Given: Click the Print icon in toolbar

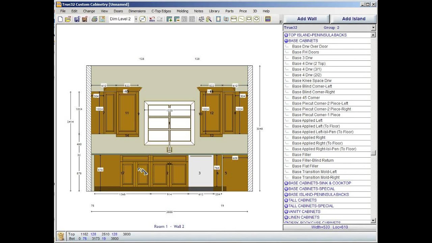Looking at the screenshot, I should pos(94,19).
